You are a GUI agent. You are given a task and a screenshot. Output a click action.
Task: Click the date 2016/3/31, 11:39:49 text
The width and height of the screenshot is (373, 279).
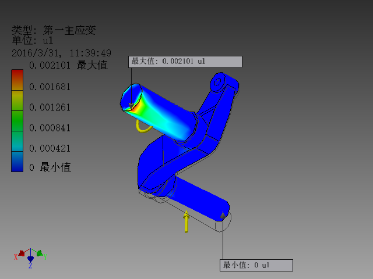(x=61, y=53)
